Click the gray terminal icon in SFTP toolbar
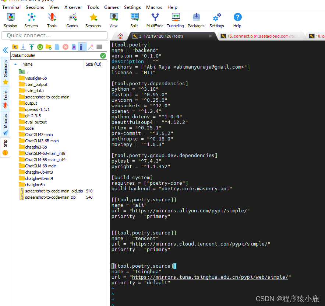The height and width of the screenshot is (306, 325). (99, 47)
